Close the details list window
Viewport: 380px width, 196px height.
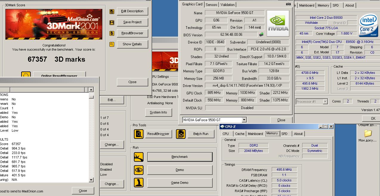tap(83, 191)
